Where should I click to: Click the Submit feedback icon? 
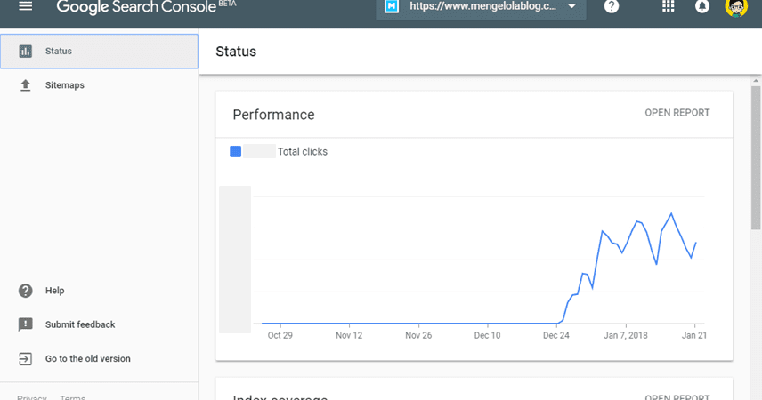[x=26, y=324]
